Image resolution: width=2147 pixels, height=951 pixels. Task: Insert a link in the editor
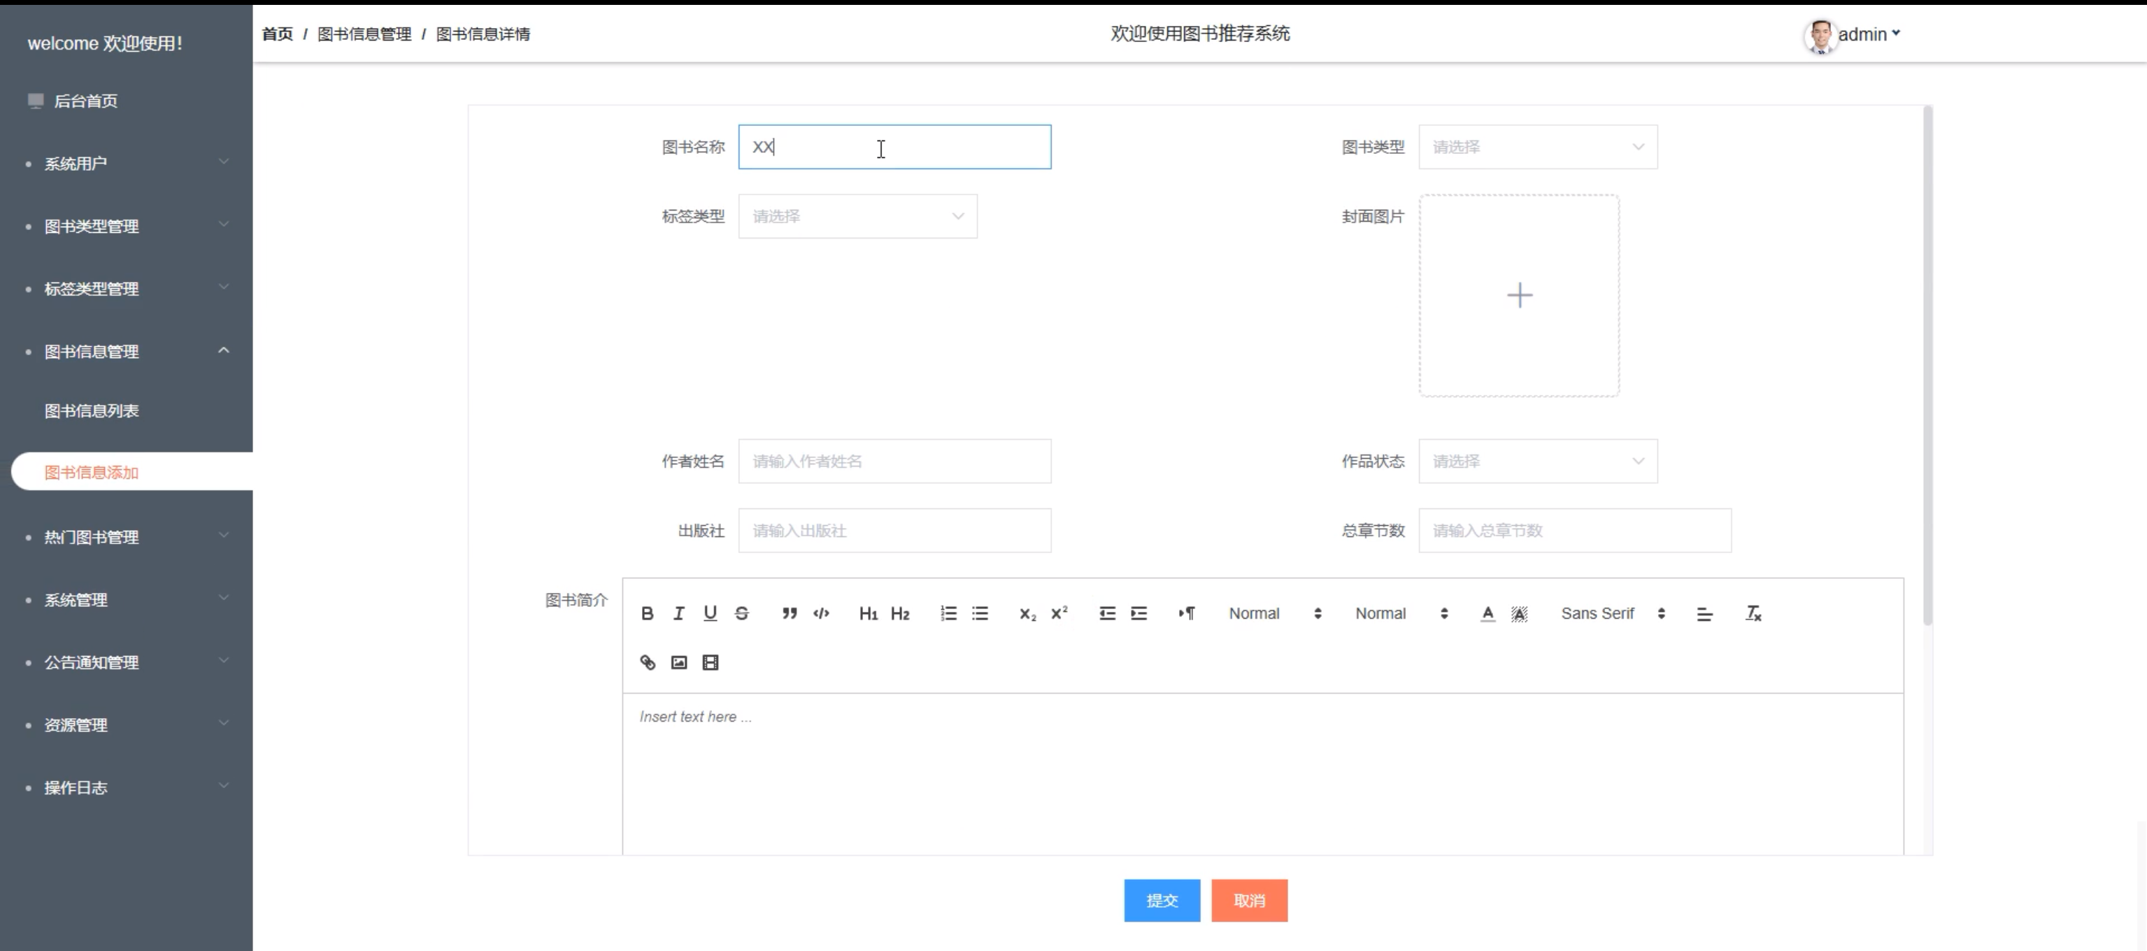click(x=648, y=663)
